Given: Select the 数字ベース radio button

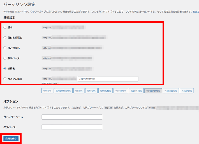Looking at the screenshot, I should [5, 58].
